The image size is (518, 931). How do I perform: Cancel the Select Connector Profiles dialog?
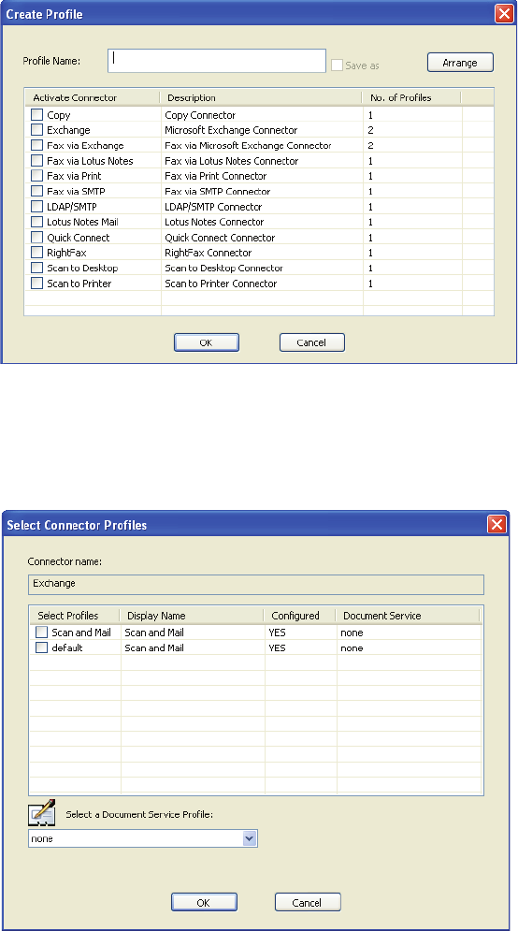coord(308,903)
